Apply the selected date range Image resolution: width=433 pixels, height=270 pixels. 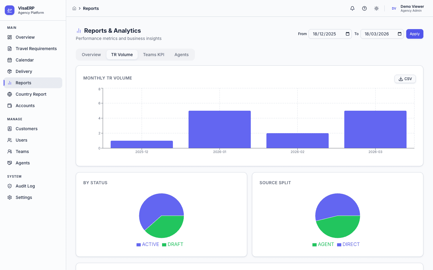point(414,34)
